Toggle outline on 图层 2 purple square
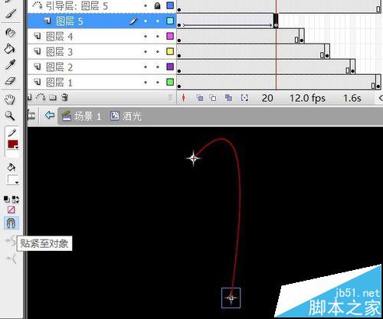 point(170,67)
